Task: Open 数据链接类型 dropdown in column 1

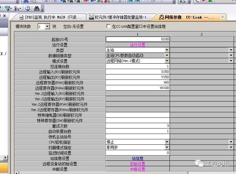Action: (x=167, y=55)
